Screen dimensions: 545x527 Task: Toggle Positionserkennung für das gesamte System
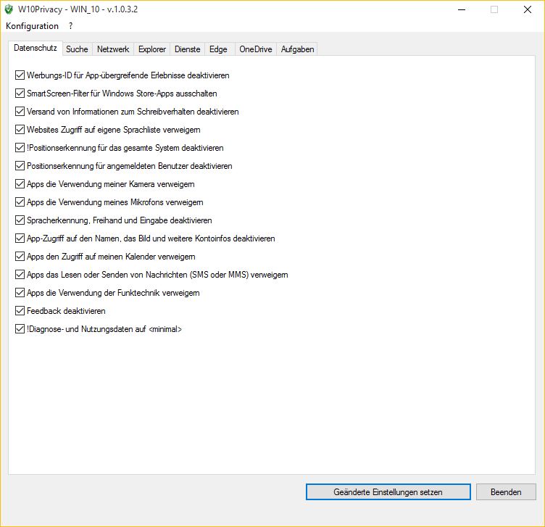point(20,147)
